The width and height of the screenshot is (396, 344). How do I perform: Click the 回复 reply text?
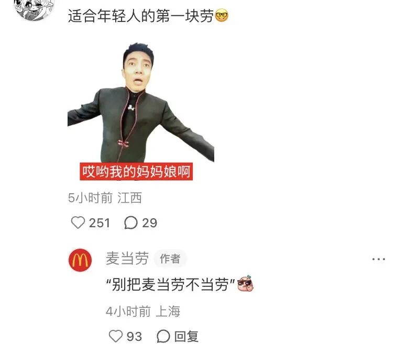click(186, 336)
